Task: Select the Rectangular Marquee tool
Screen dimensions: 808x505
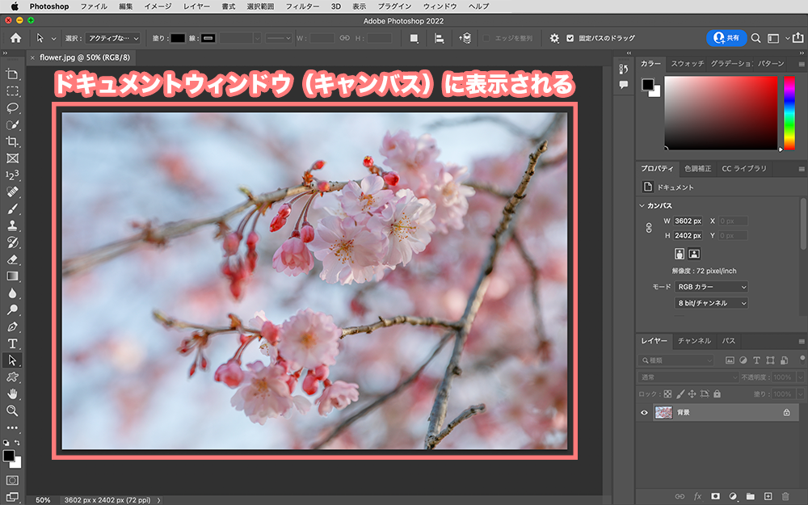Action: click(12, 91)
